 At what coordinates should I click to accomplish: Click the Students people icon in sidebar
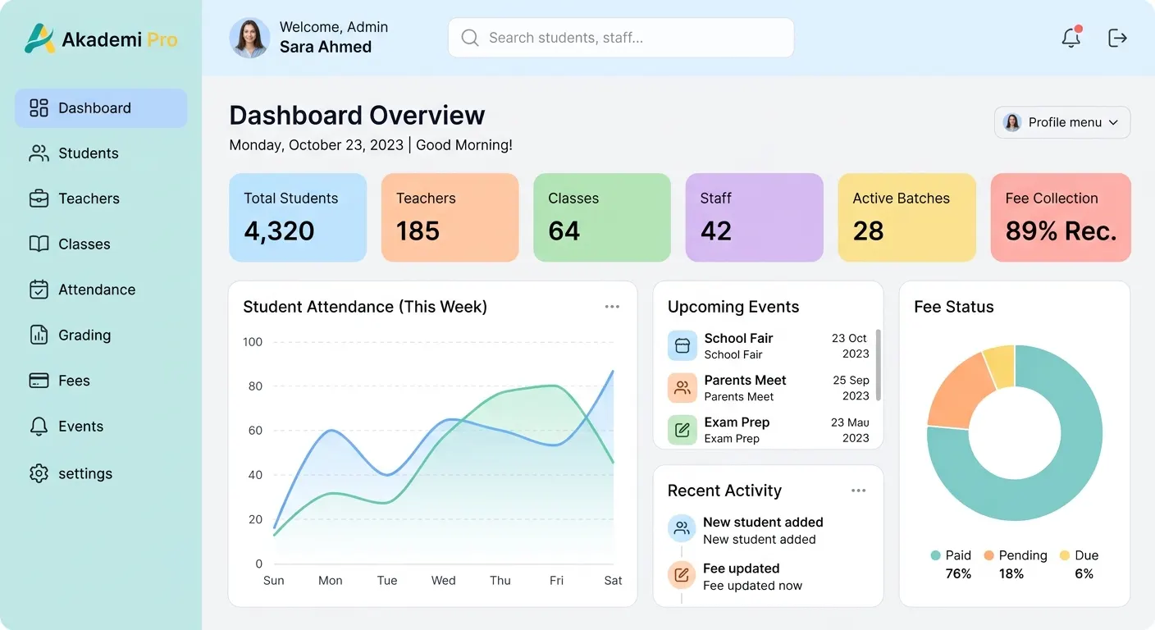[39, 153]
